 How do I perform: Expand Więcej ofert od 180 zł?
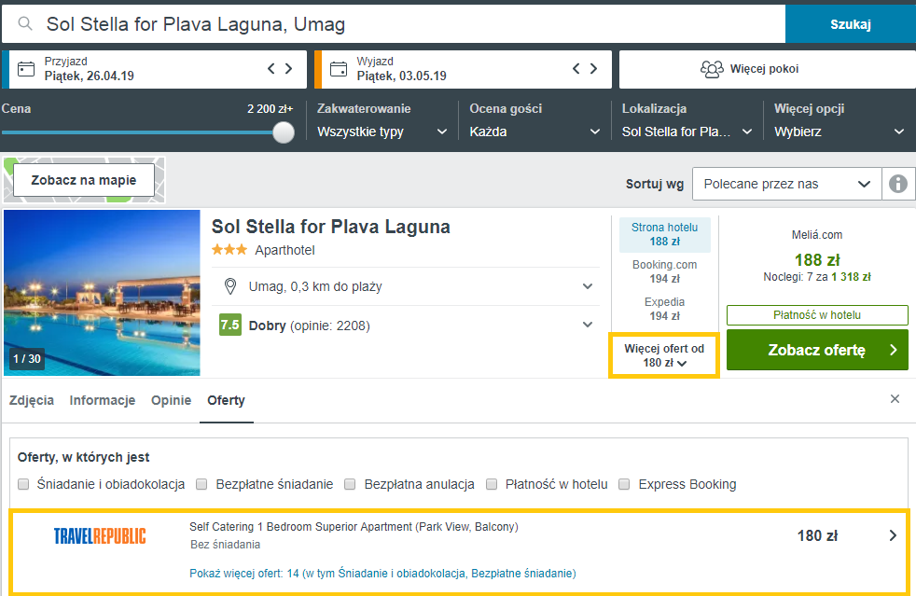pyautogui.click(x=663, y=355)
